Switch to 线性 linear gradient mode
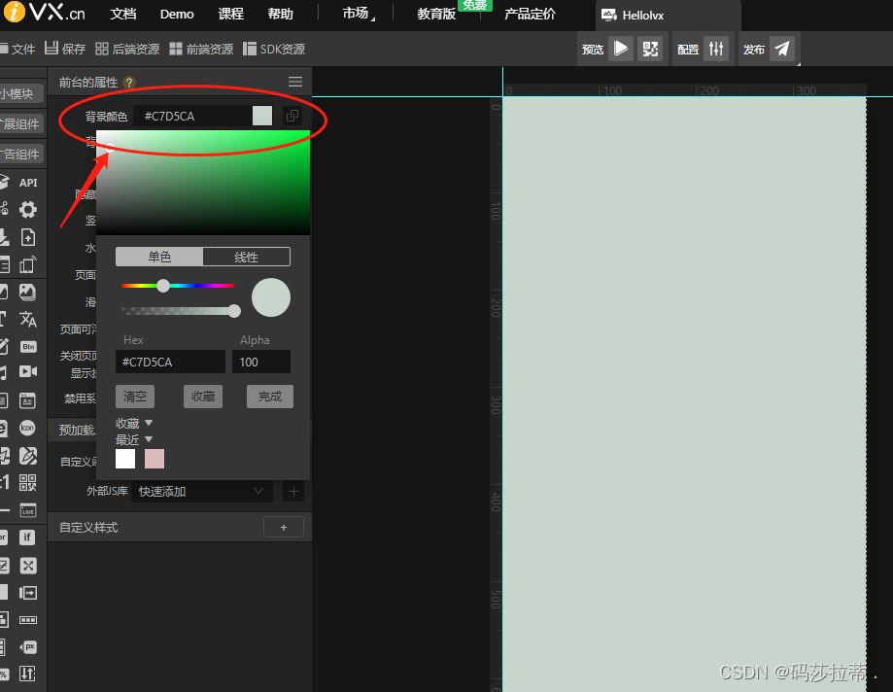The height and width of the screenshot is (692, 893). pyautogui.click(x=246, y=257)
